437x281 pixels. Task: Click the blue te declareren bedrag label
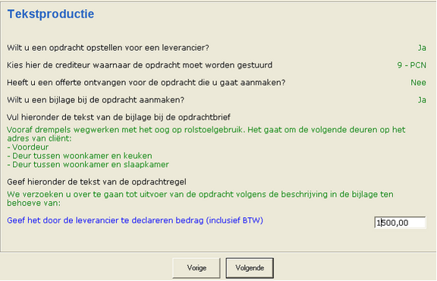135,220
